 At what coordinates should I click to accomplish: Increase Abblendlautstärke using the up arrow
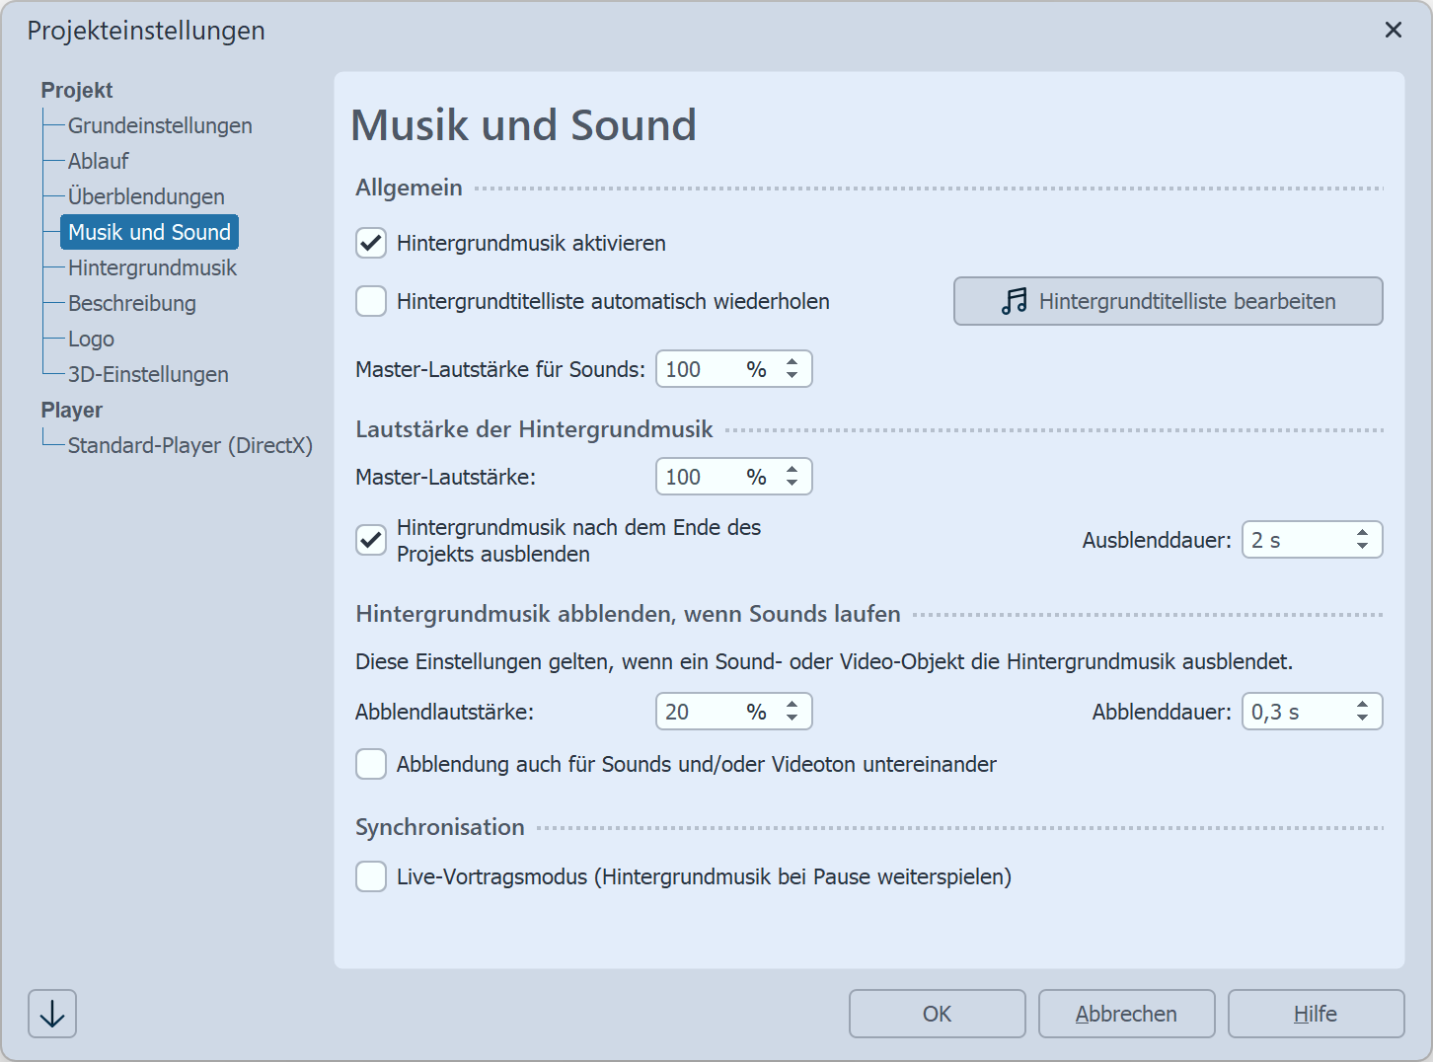point(791,704)
